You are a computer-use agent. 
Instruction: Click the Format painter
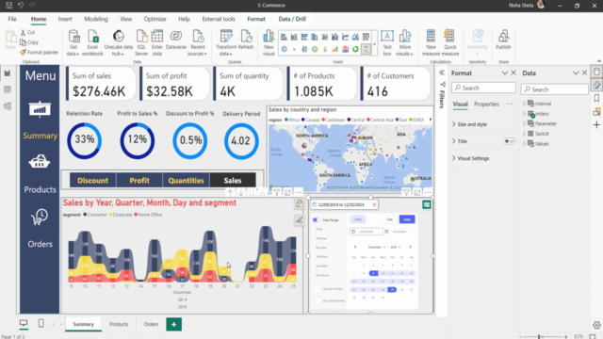pyautogui.click(x=39, y=53)
